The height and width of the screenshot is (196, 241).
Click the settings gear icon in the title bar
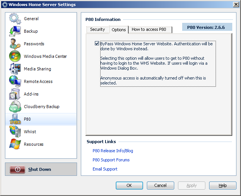(5, 5)
